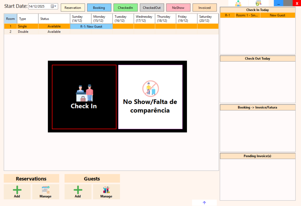Add a new reservation with the plus icon

pos(17,190)
